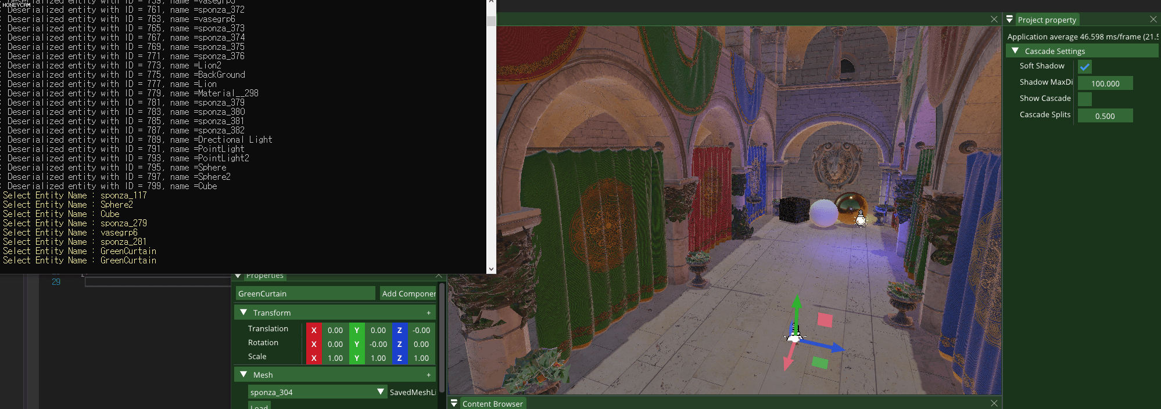Click the Add Component button
Screen dimensions: 1161x409
[408, 294]
